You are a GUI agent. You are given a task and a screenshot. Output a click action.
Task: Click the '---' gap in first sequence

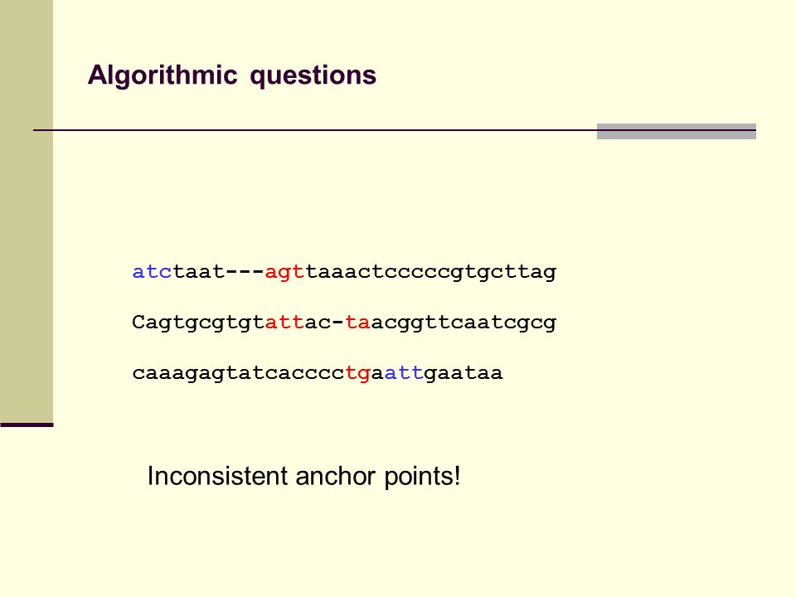[245, 272]
